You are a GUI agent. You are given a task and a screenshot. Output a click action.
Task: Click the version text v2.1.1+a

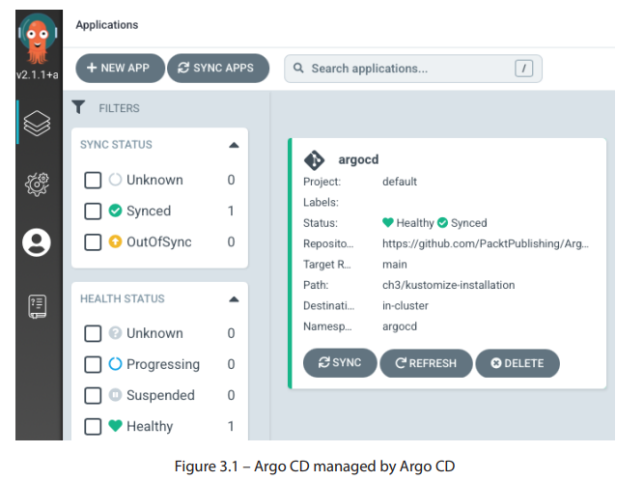point(38,74)
